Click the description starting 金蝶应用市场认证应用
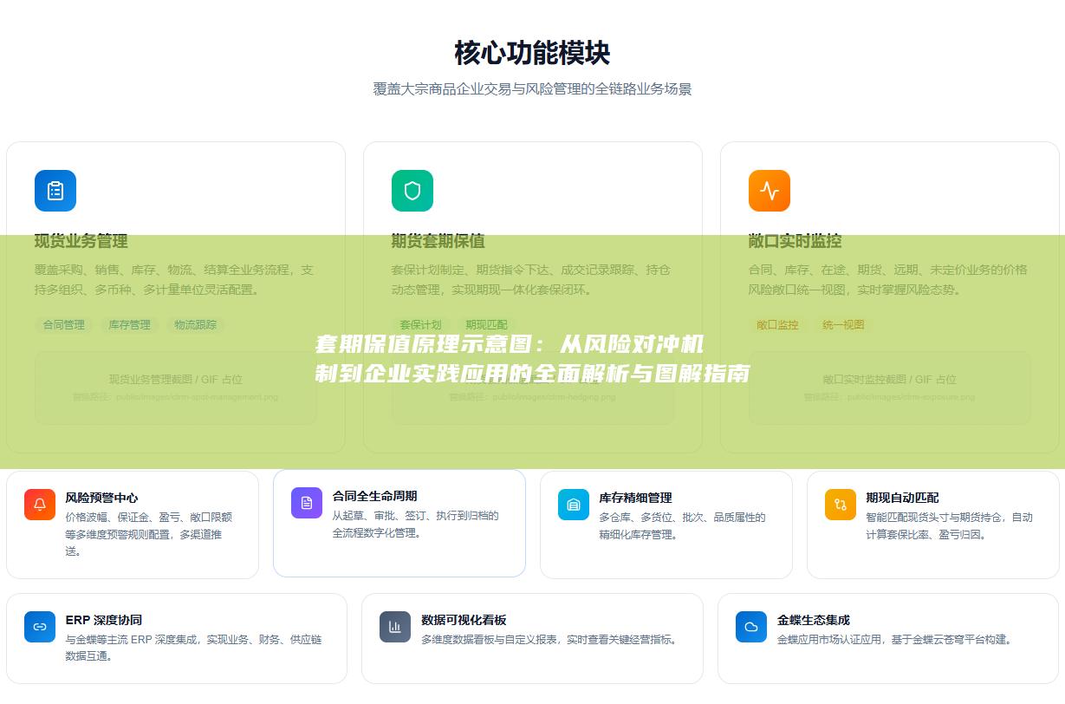 click(894, 640)
